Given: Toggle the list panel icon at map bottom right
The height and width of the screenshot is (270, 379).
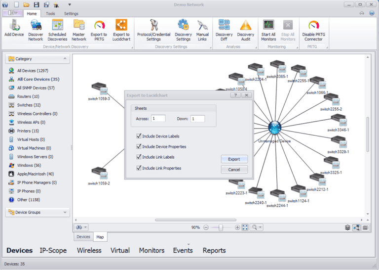Looking at the screenshot, I should tap(365, 227).
